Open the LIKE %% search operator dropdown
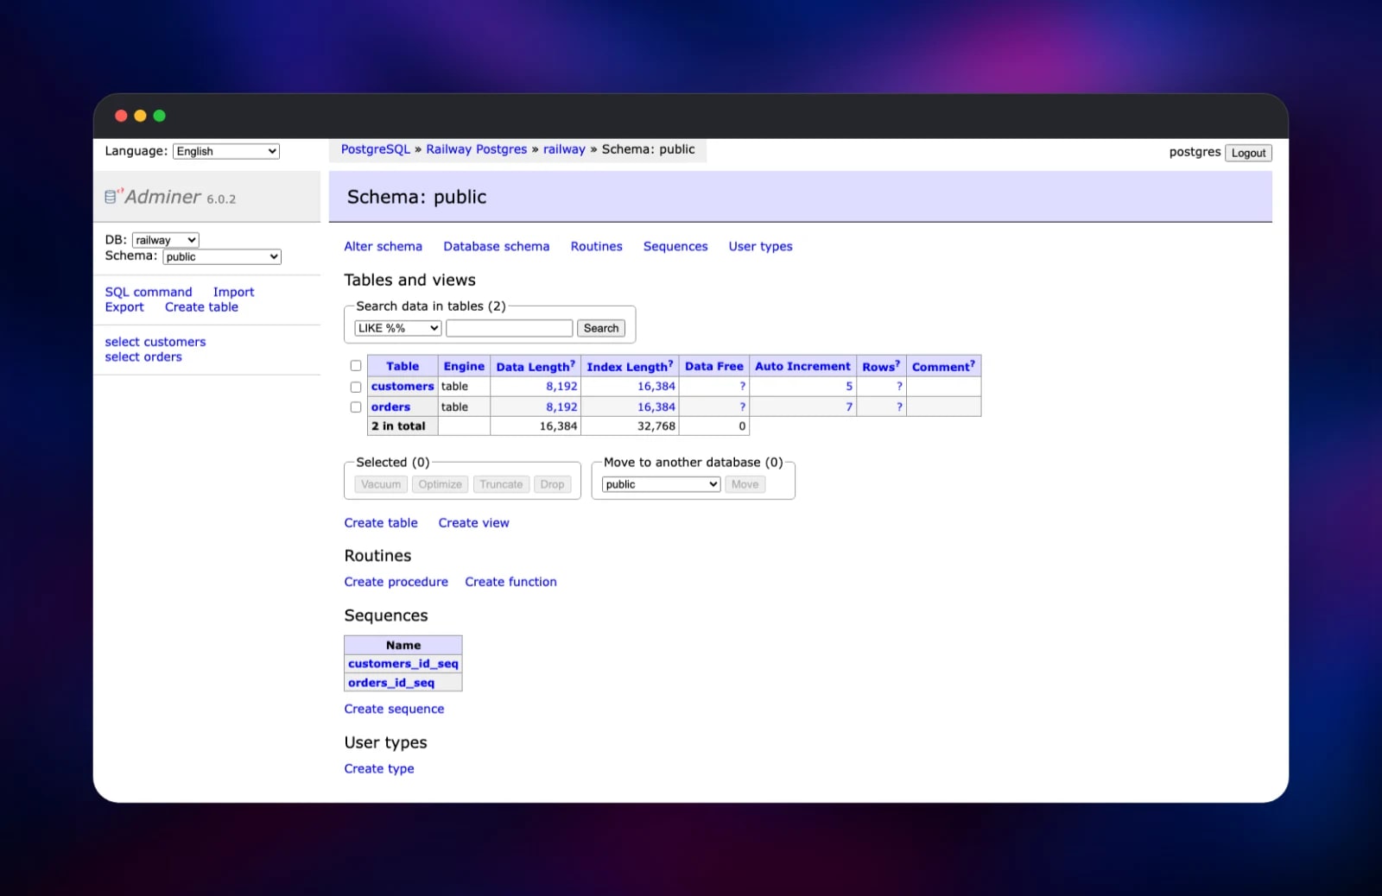The width and height of the screenshot is (1382, 896). [398, 328]
